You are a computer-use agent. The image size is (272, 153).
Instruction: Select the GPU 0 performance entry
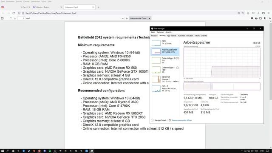[165, 88]
